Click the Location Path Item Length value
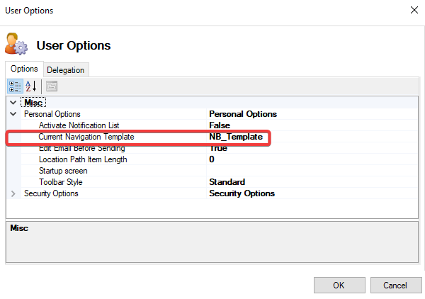 coord(212,159)
